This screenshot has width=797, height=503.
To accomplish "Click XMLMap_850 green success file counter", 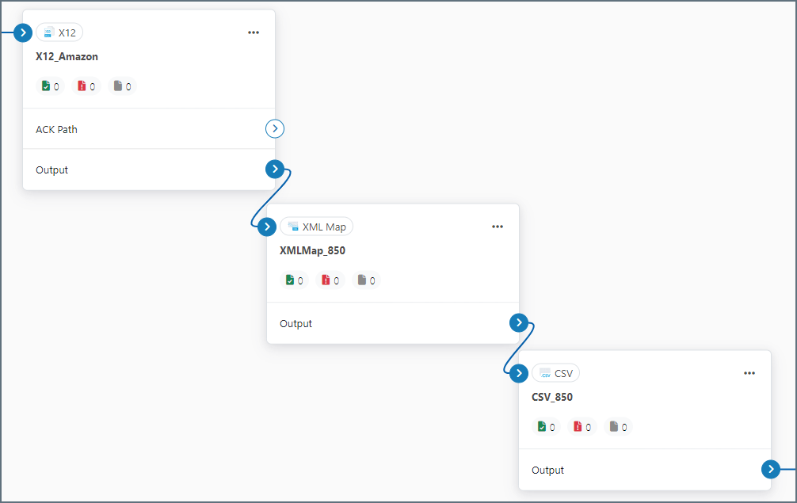I will pos(294,280).
